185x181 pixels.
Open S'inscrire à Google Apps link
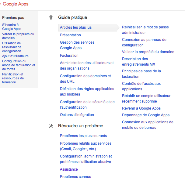click(12, 27)
